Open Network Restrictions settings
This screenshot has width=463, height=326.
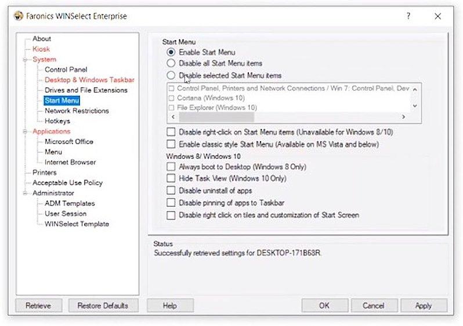pos(77,110)
